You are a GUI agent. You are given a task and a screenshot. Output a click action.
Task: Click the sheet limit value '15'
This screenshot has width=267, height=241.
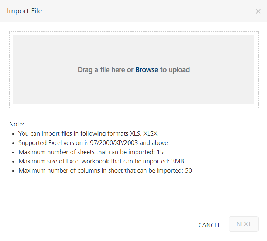coord(160,152)
